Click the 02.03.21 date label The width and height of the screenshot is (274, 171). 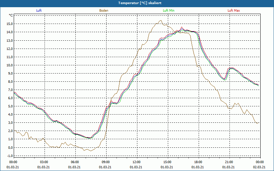[x=259, y=167]
